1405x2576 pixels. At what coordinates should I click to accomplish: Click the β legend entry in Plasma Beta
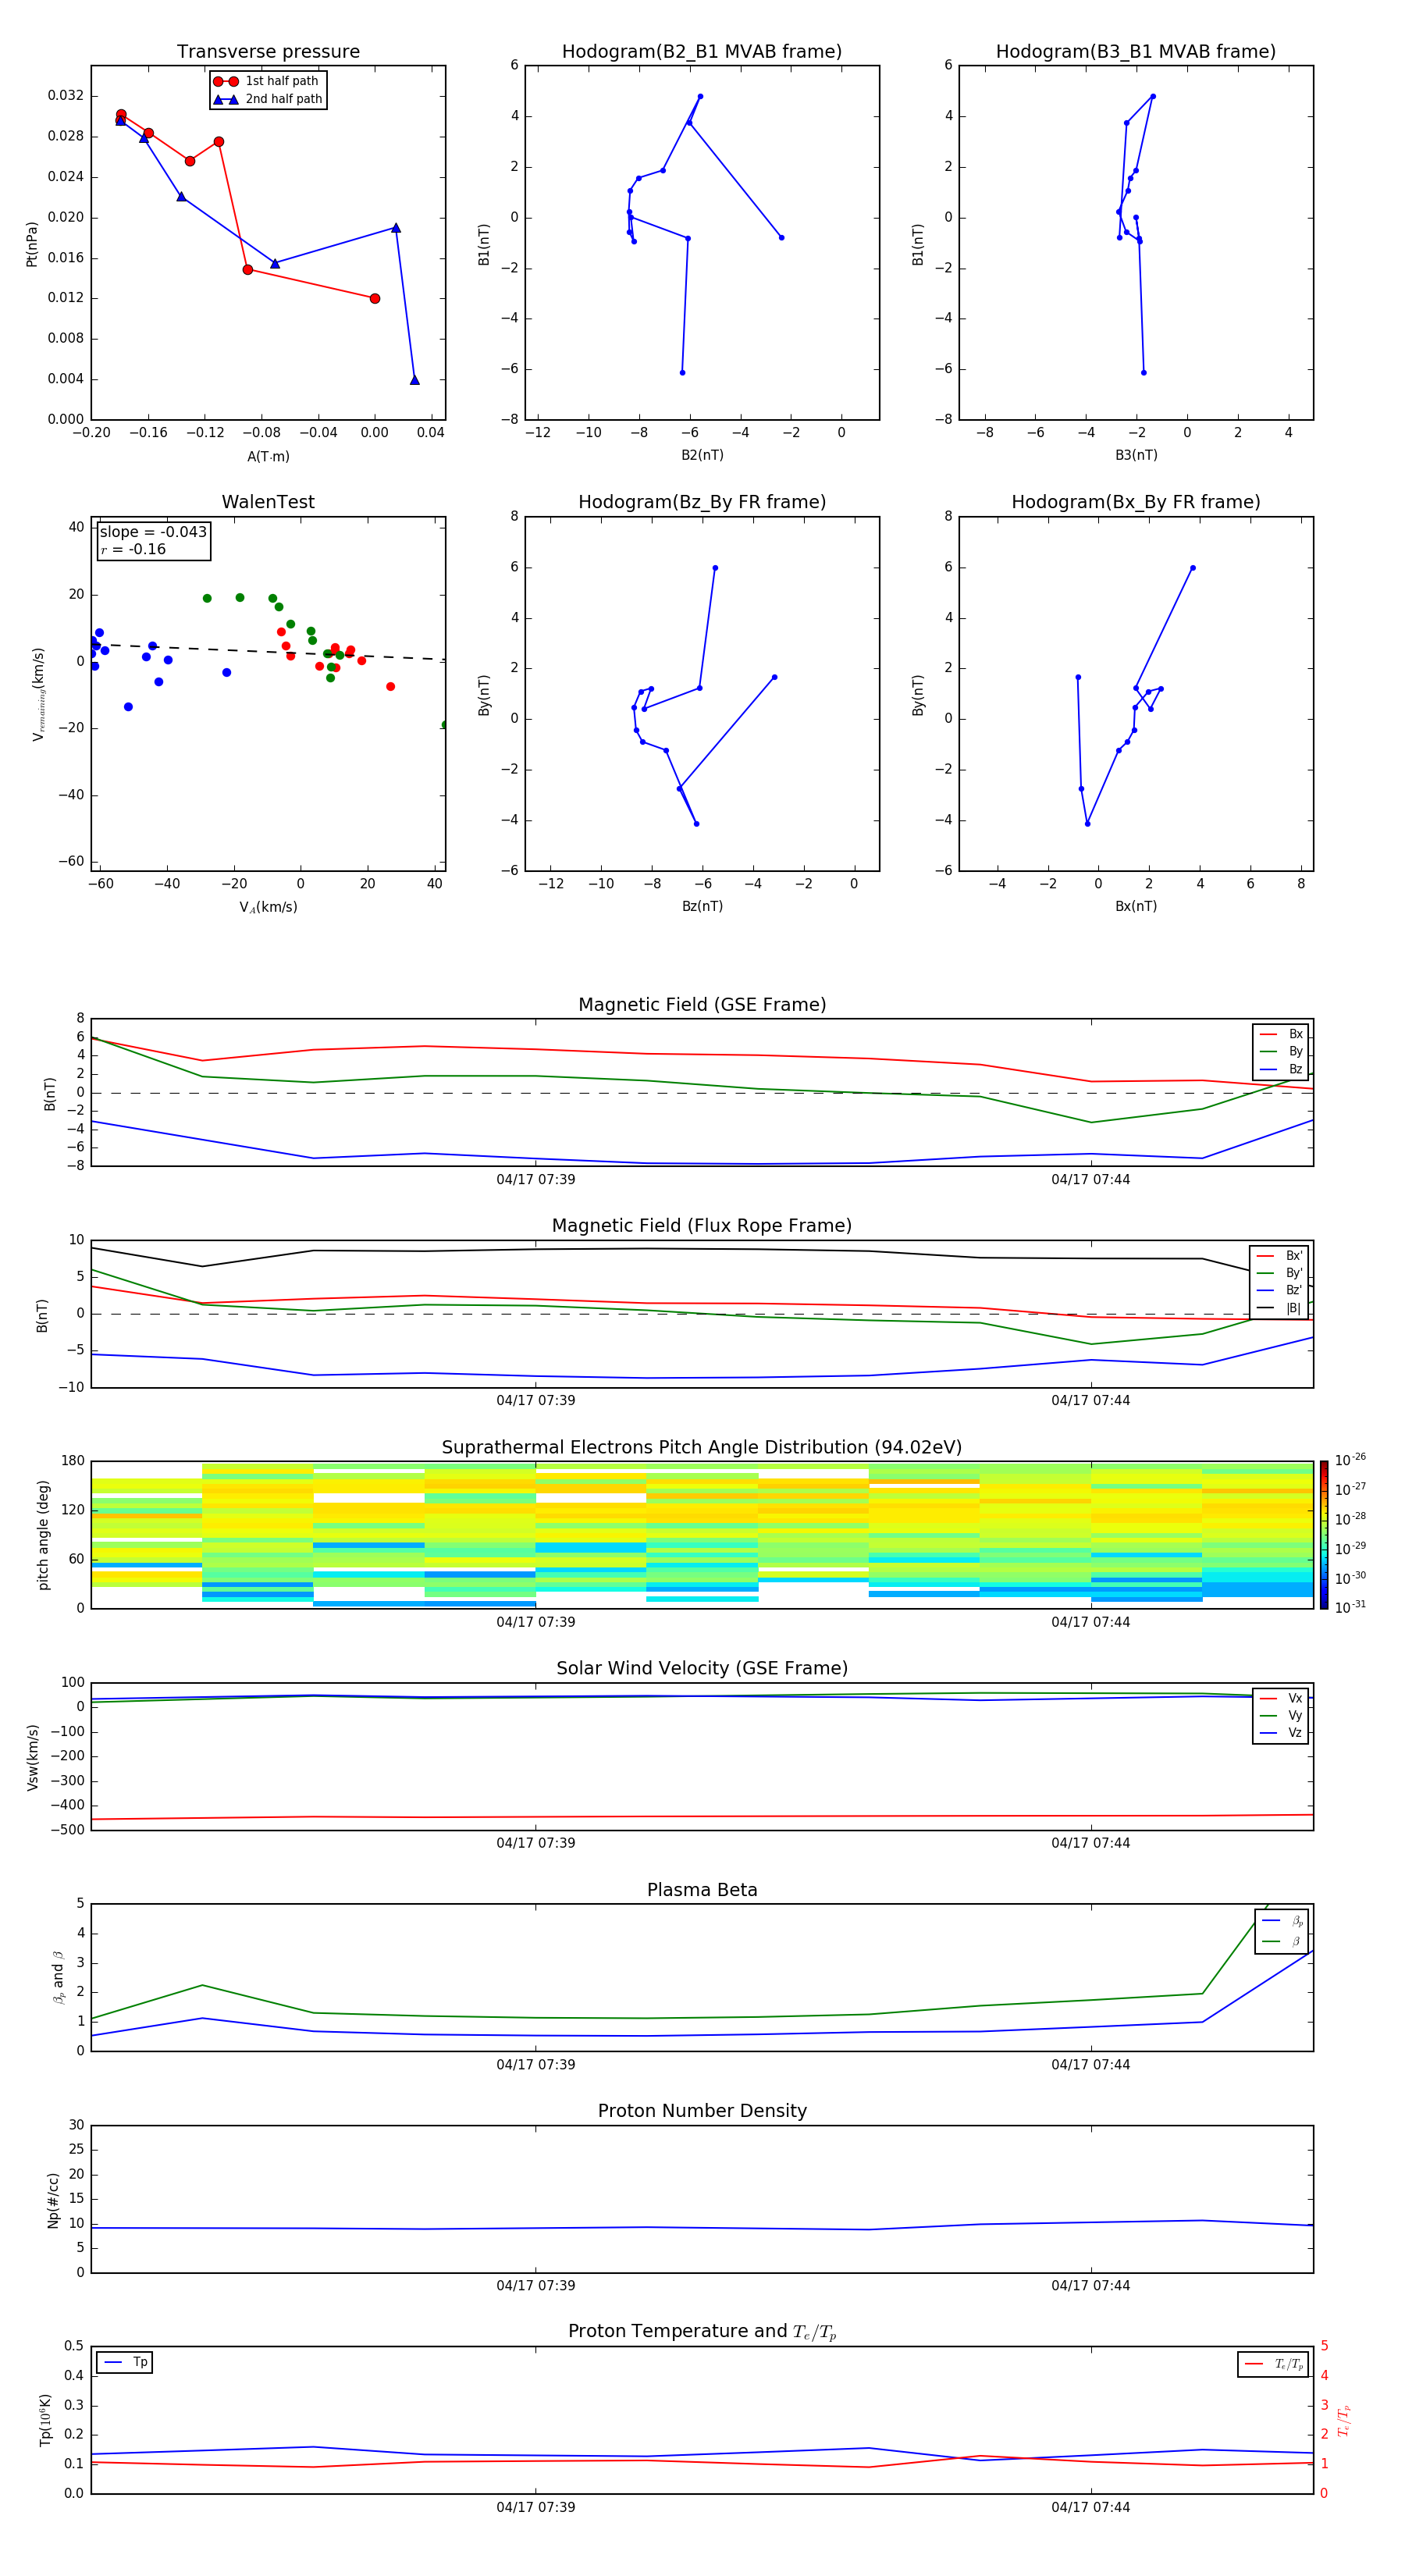coord(1282,1942)
